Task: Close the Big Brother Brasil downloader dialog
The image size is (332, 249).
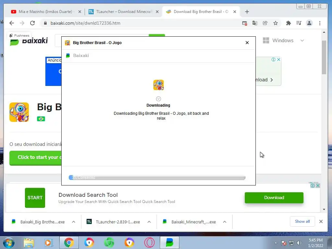Action: coord(247,42)
